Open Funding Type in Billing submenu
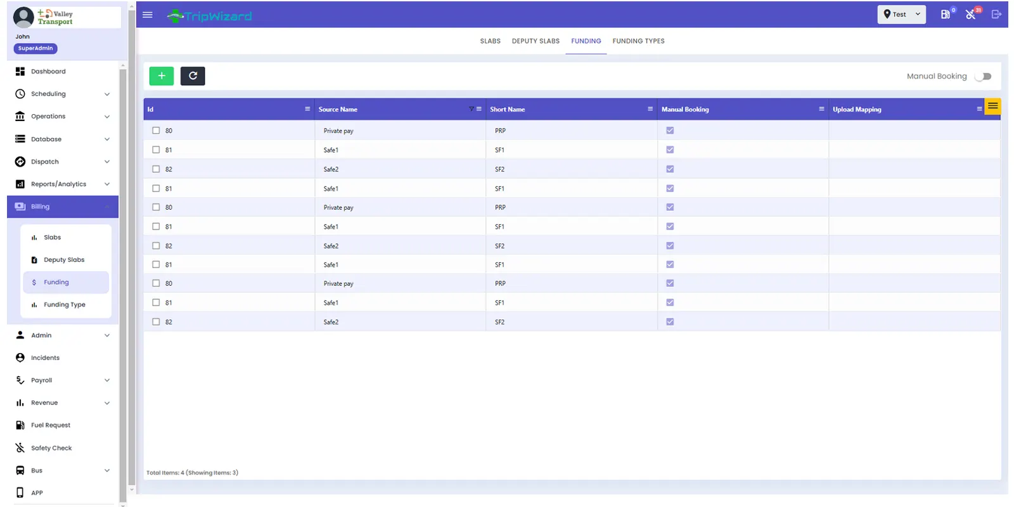Image resolution: width=1014 pixels, height=507 pixels. (64, 305)
